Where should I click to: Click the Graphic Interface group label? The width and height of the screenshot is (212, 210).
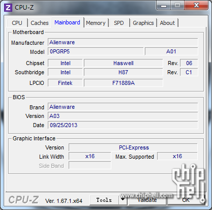coord(34,138)
